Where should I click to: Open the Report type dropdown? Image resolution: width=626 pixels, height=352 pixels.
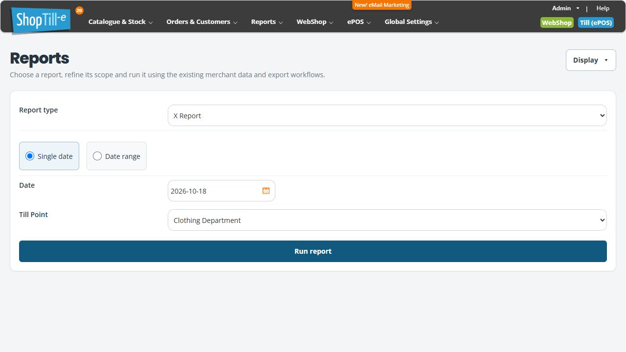coord(387,115)
